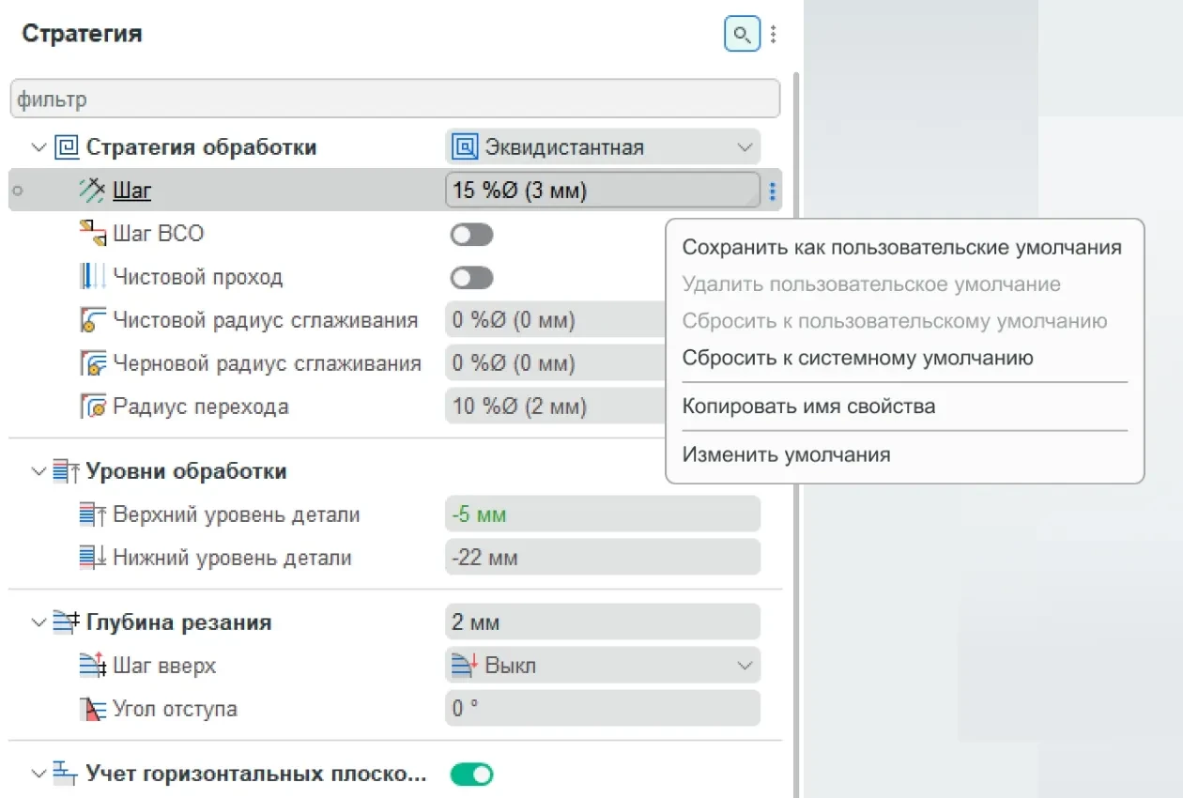
Task: Select the Стратегия обработки label
Action: pos(201,147)
